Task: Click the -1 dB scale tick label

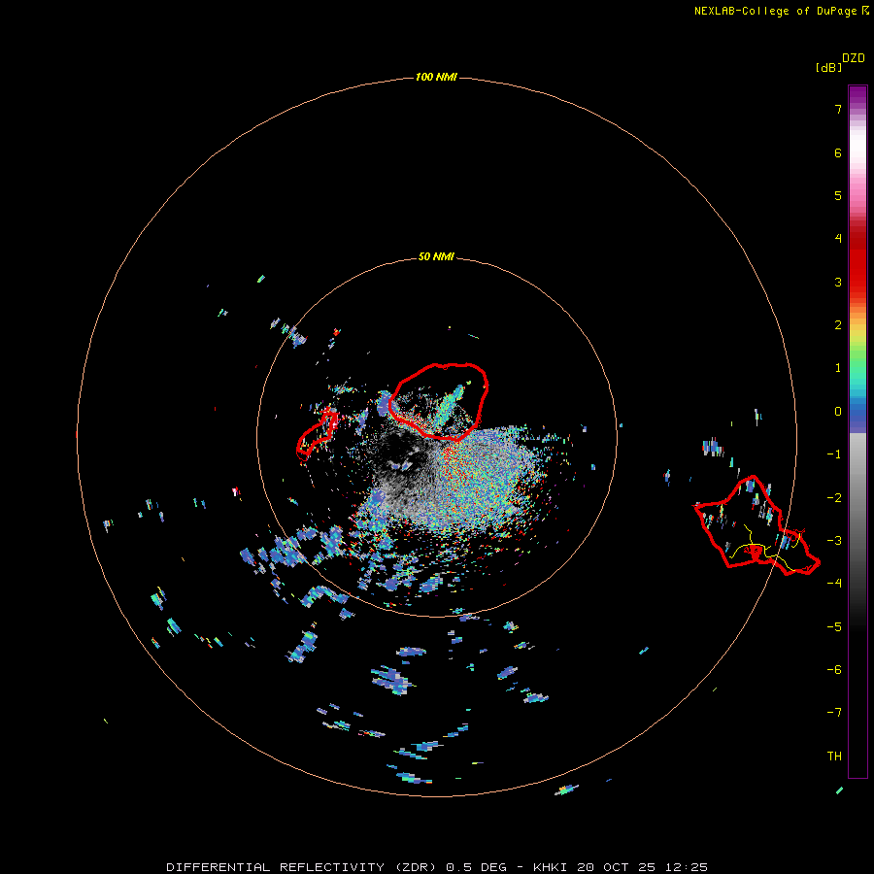Action: (x=834, y=454)
